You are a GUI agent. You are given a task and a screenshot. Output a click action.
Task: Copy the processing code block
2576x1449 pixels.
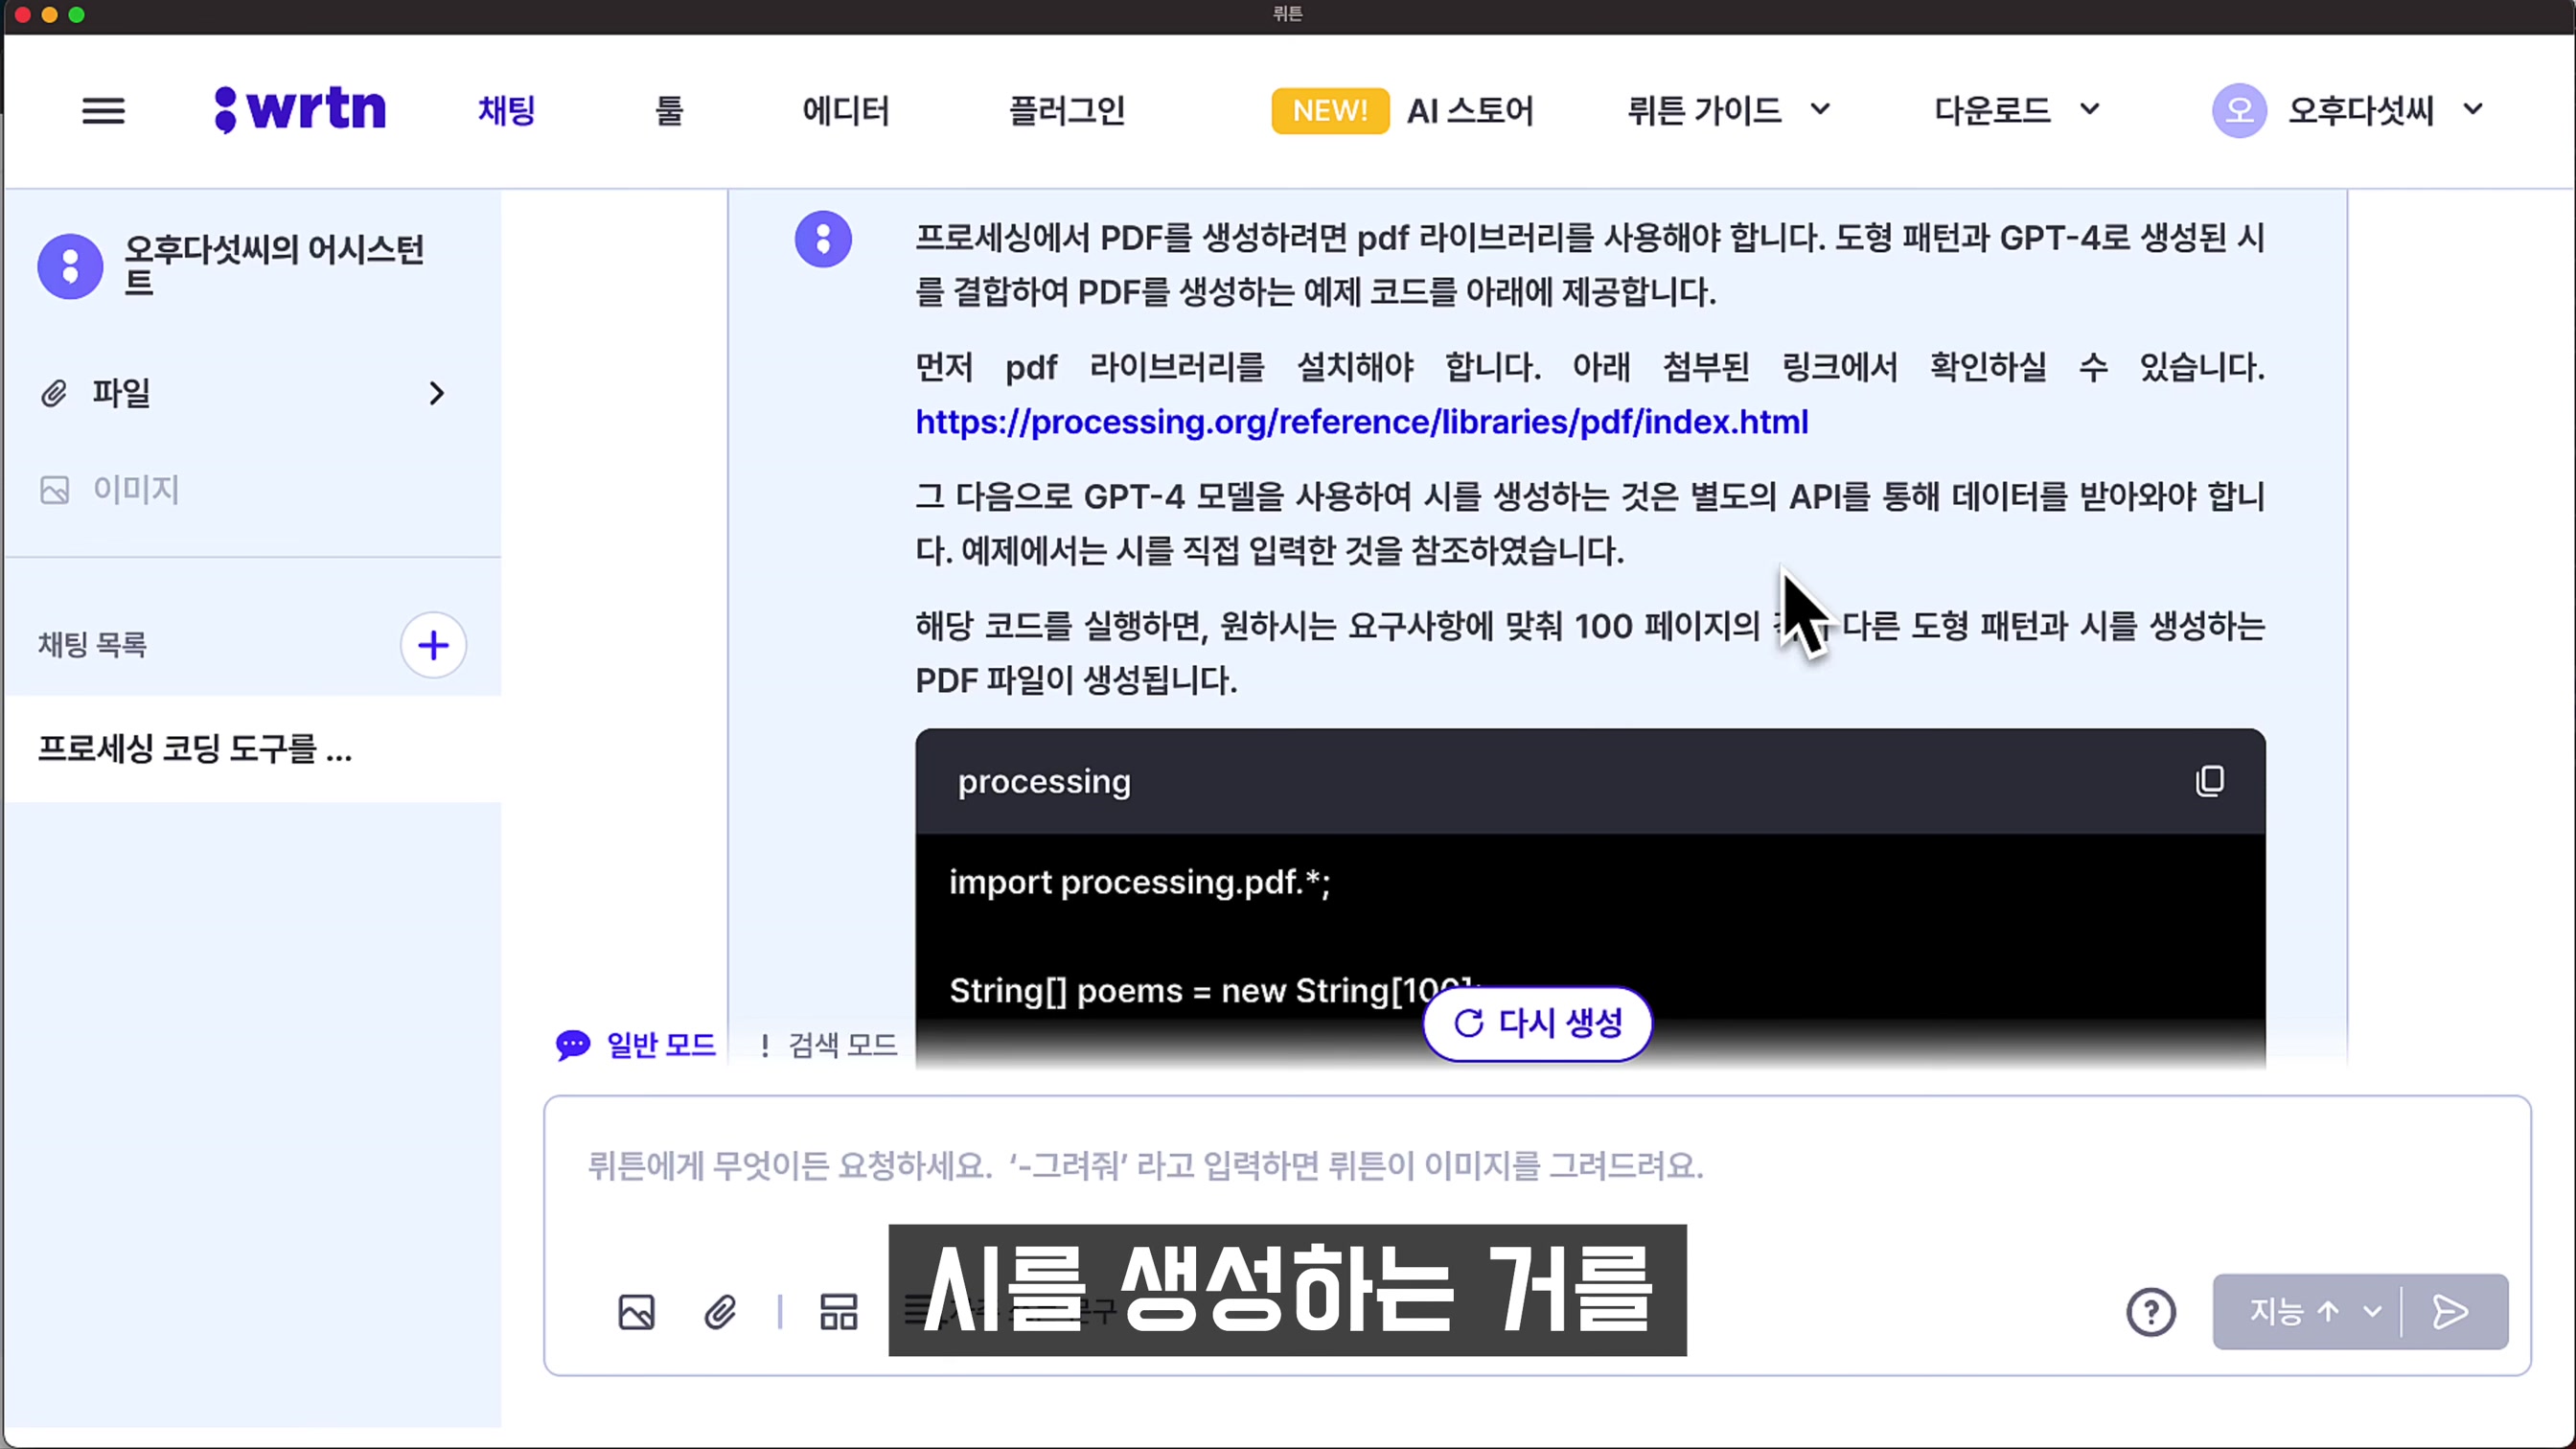pos(2210,781)
